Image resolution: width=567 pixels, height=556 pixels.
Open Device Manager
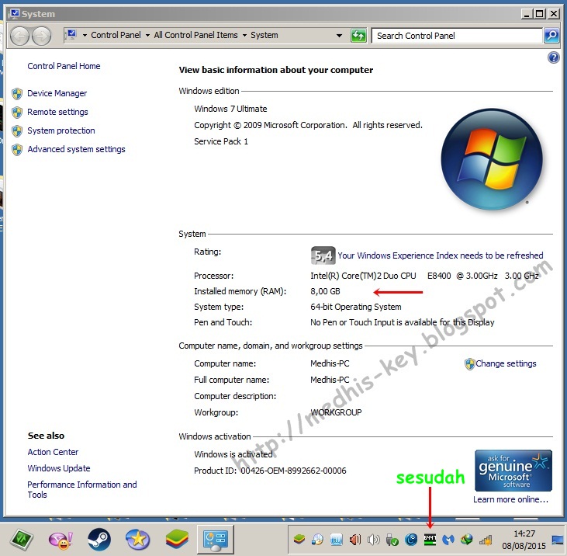[57, 93]
